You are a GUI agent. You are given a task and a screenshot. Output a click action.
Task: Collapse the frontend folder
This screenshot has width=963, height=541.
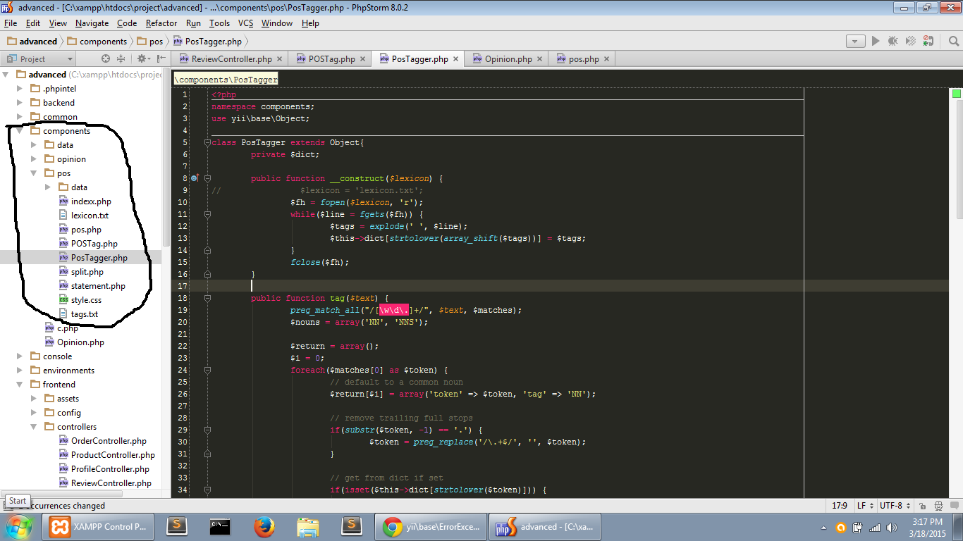[x=20, y=385]
